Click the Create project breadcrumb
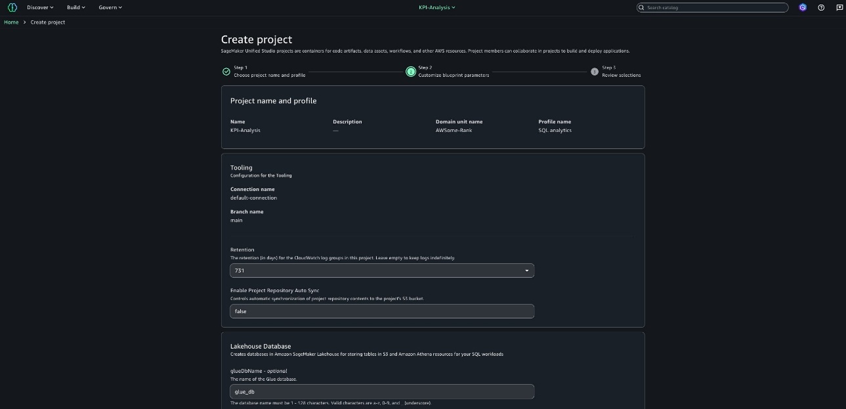The height and width of the screenshot is (409, 846). (48, 22)
